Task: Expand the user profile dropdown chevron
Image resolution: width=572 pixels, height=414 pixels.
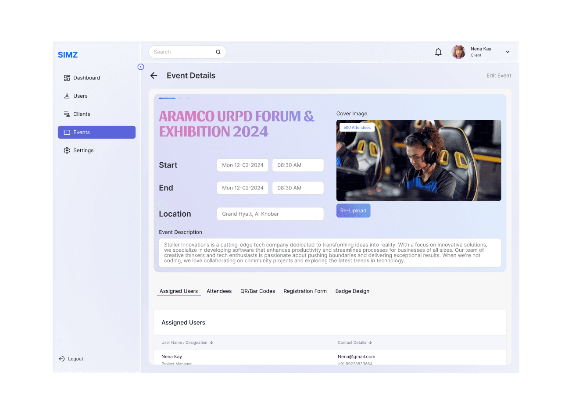Action: pyautogui.click(x=508, y=52)
